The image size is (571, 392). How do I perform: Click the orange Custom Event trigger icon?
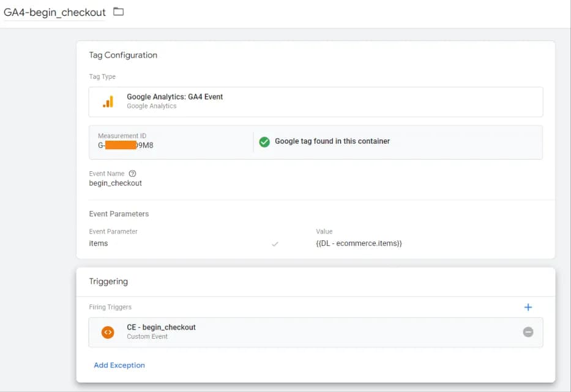[108, 332]
